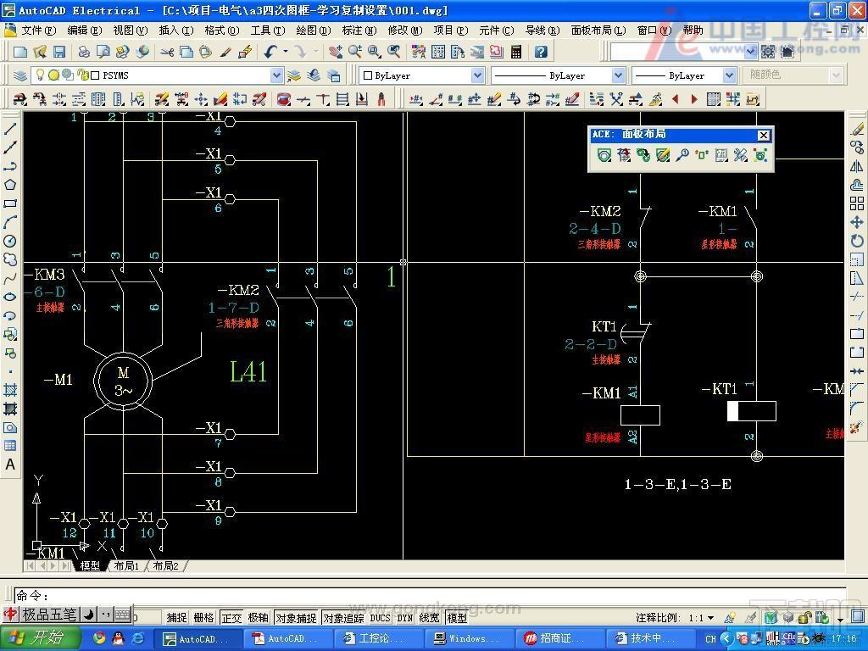Click the red left arrow previous drawing icon
868x651 pixels.
[x=676, y=100]
